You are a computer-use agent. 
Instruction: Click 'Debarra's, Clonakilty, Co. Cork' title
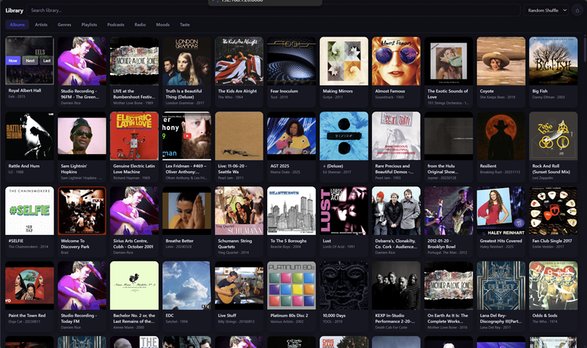click(x=396, y=244)
